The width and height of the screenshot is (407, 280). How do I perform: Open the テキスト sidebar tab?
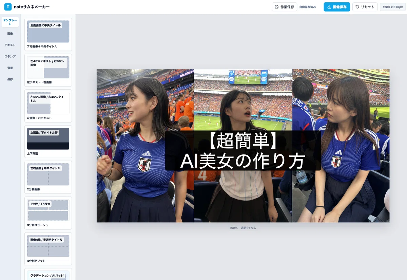pyautogui.click(x=10, y=45)
